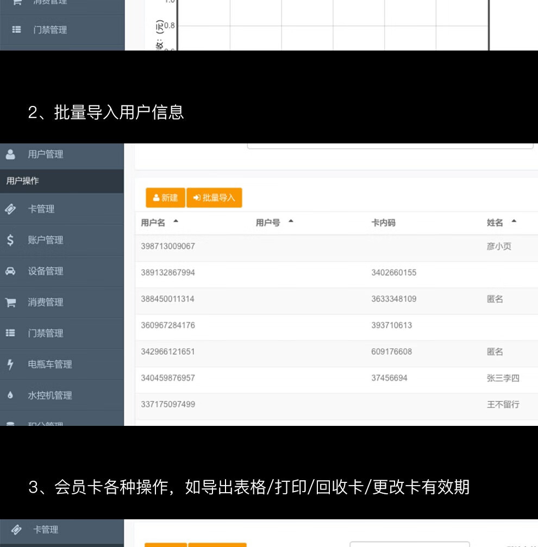
Task: Click the water drop icon for 水控机管理
Action: pos(10,395)
